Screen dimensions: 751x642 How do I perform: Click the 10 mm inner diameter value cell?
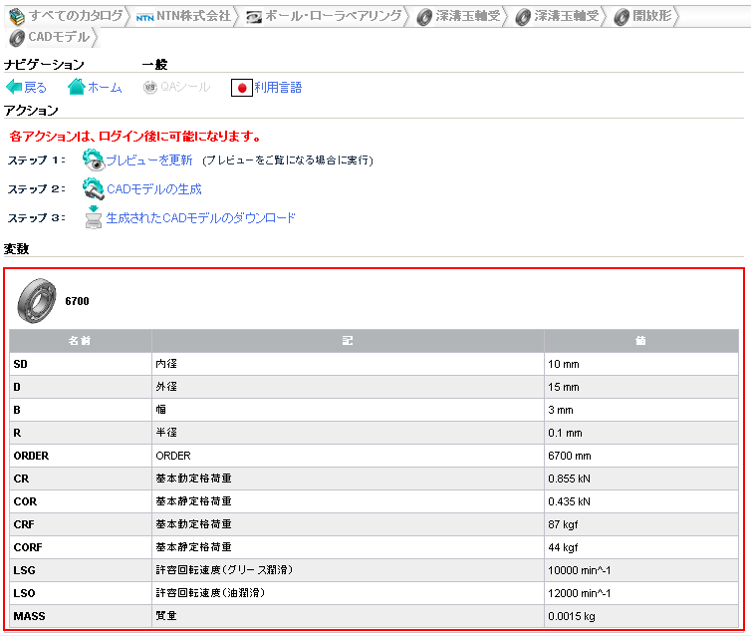[x=641, y=364]
